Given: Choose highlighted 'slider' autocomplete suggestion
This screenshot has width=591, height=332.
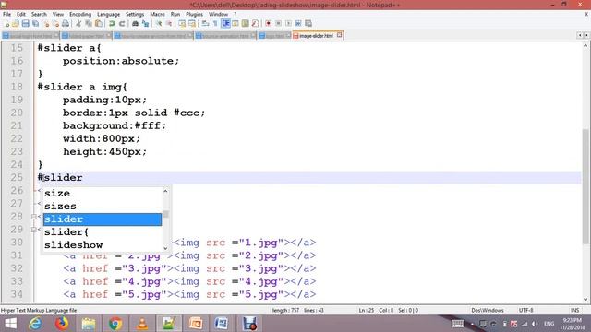Looking at the screenshot, I should tap(103, 219).
